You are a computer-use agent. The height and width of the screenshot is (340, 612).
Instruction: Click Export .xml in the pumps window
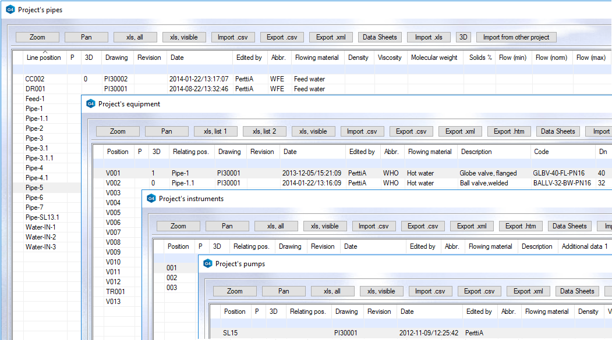[526, 291]
